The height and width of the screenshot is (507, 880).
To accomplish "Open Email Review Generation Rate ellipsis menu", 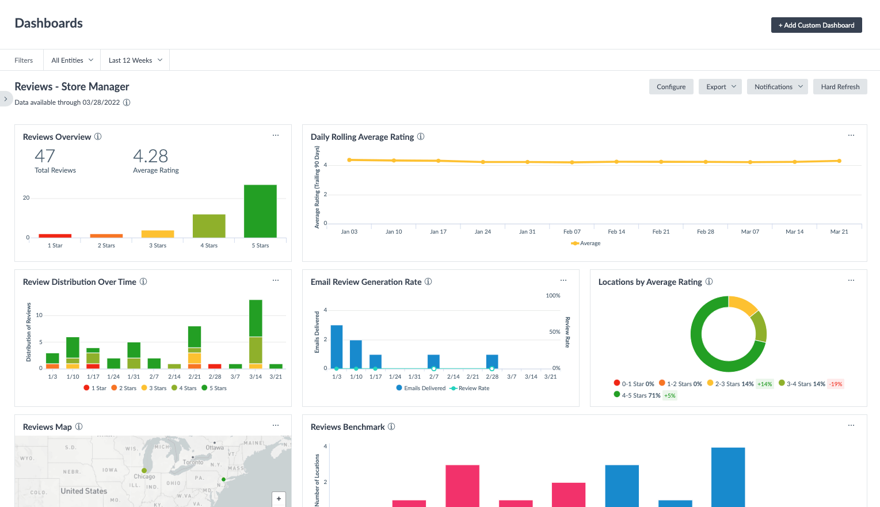I will [x=563, y=280].
